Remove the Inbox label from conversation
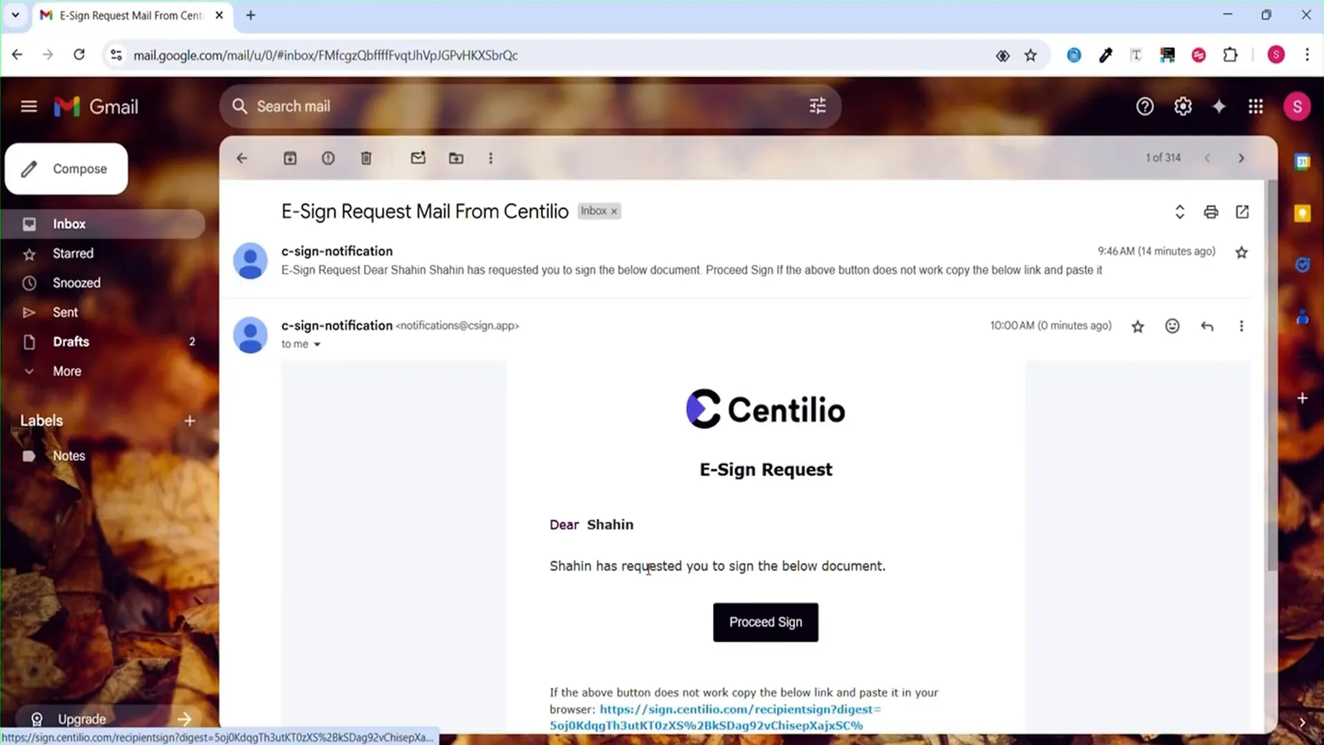The image size is (1324, 745). [x=614, y=212]
